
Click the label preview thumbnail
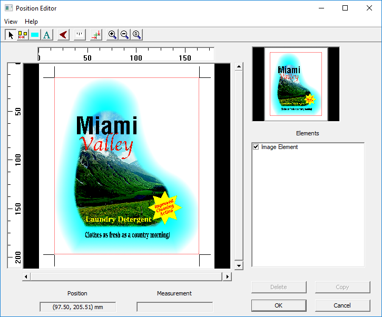click(x=296, y=84)
